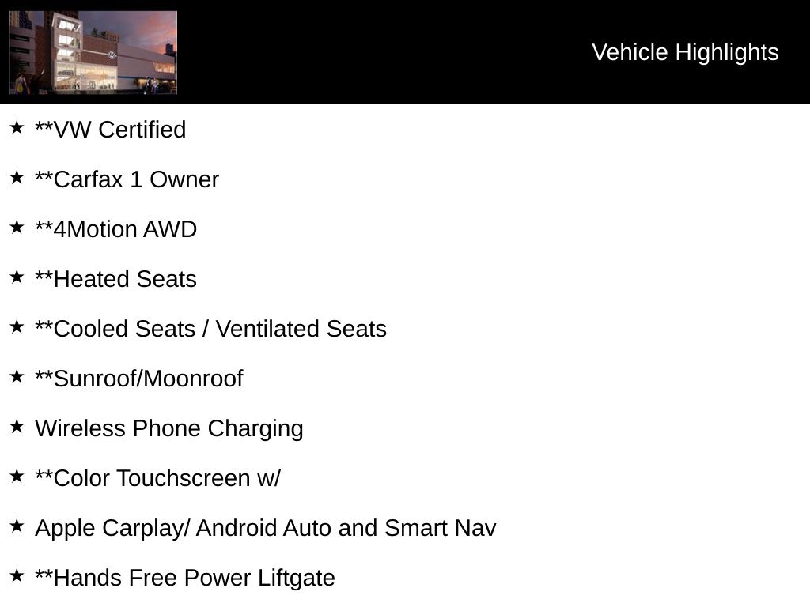Click the Apple Carplay/ Android Auto line
Screen dimensions: 810x607
(x=265, y=528)
